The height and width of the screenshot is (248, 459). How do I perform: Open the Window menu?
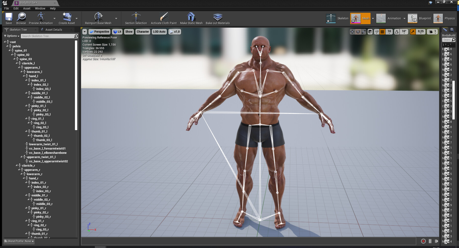[40, 8]
